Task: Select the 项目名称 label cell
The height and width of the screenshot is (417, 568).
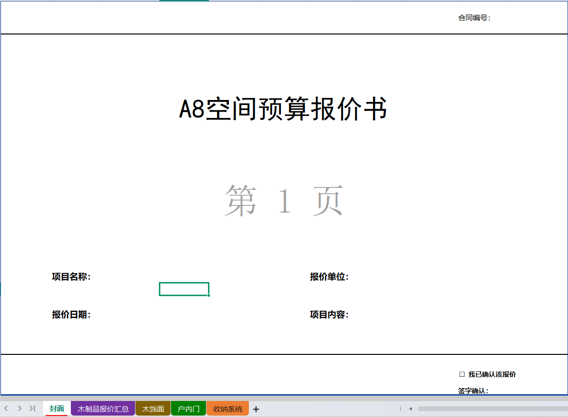Action: point(71,277)
